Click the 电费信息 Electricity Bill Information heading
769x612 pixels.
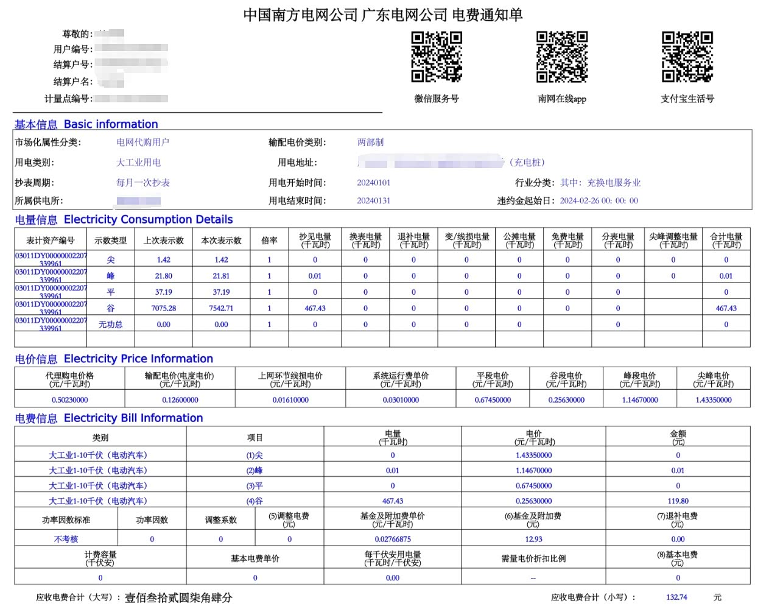click(109, 418)
